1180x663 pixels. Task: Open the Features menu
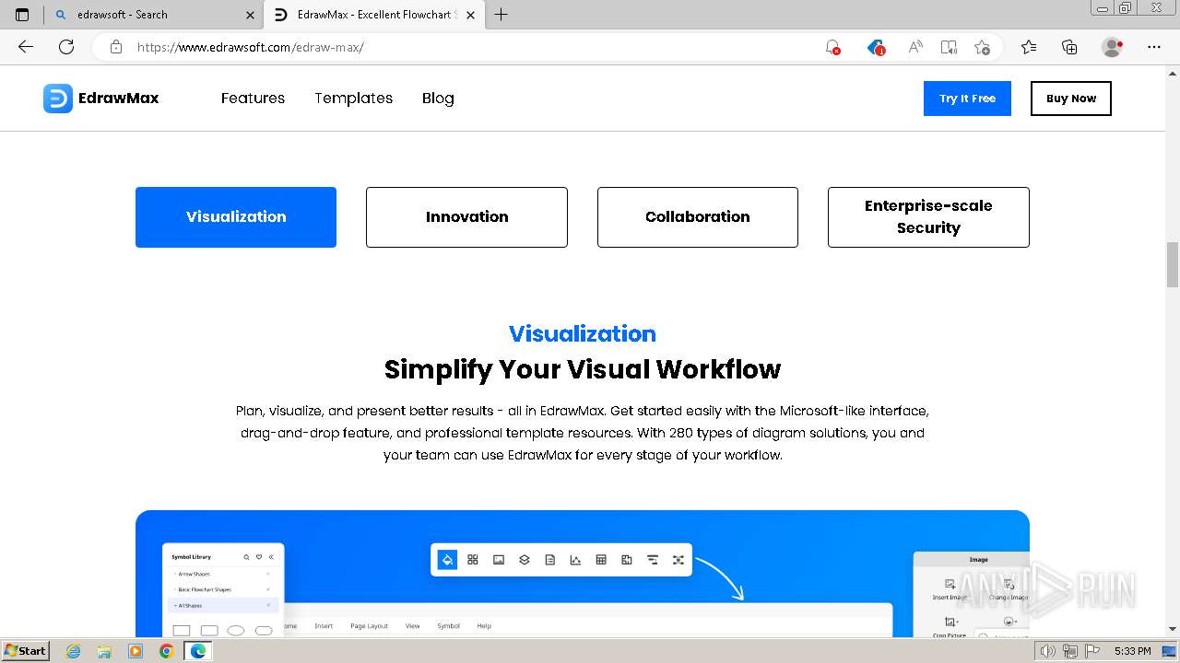pos(253,98)
